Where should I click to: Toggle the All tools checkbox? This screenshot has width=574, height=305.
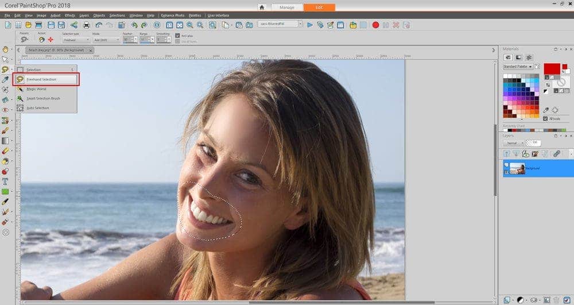coord(545,118)
